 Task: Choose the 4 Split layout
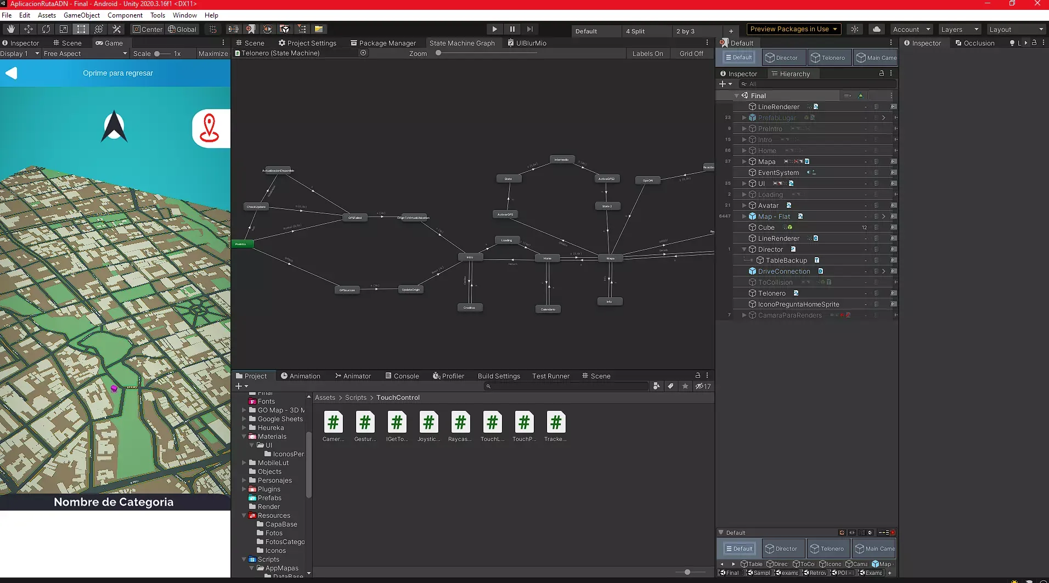[x=646, y=31]
